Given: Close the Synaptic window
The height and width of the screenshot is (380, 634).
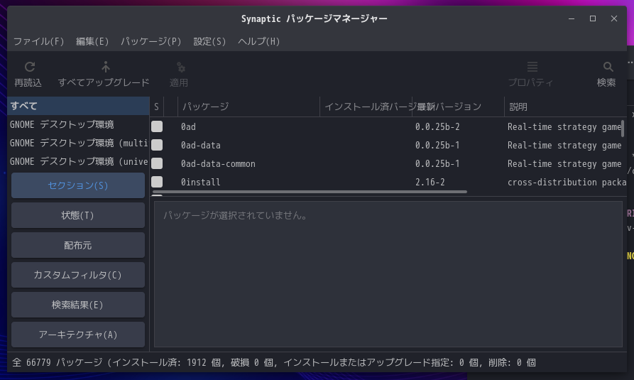Looking at the screenshot, I should pyautogui.click(x=614, y=18).
